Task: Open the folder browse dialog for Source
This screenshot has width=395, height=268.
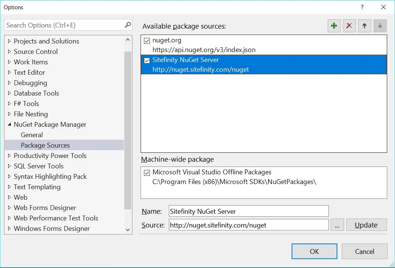Action: coord(337,225)
